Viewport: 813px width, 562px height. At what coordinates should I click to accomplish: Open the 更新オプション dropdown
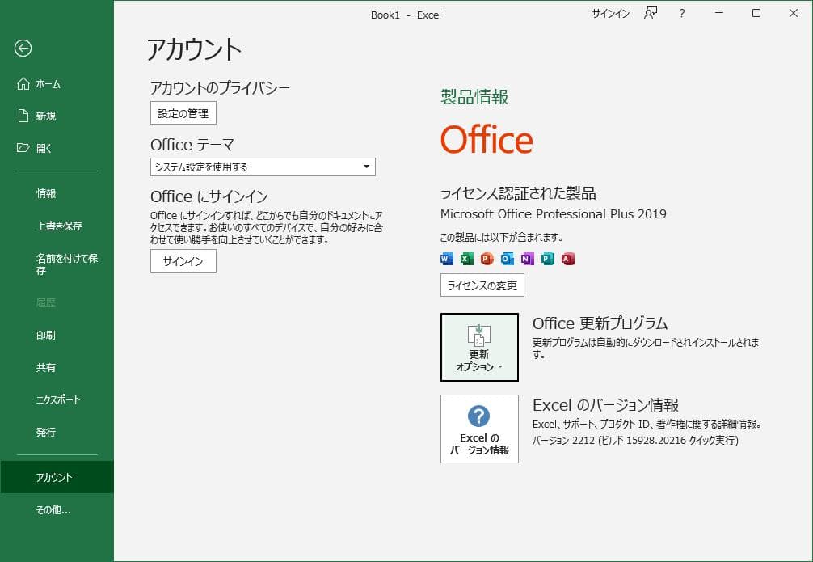(479, 346)
